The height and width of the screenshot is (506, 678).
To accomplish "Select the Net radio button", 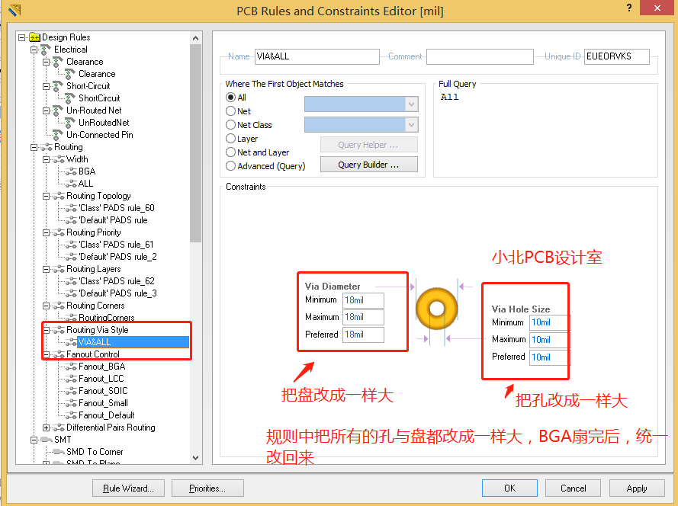I will pos(231,111).
